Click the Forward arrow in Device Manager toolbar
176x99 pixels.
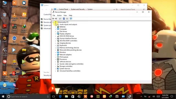[56, 19]
